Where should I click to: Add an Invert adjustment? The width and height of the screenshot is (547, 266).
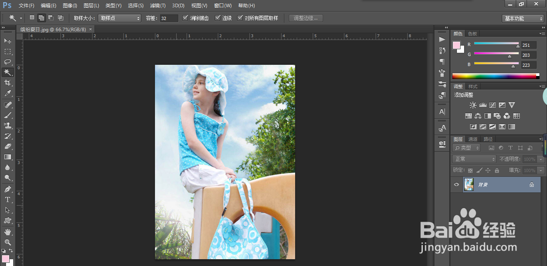point(473,127)
